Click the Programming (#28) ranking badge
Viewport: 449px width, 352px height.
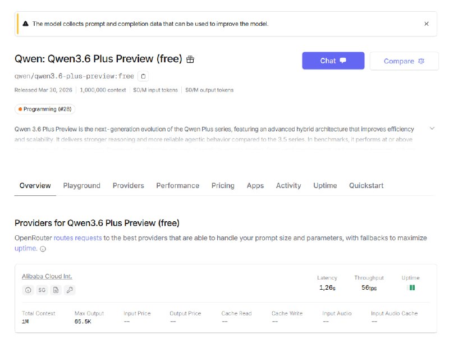(x=44, y=109)
